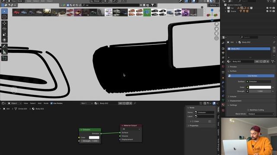Viewport: 277px width, 155px height.
Task: Click the asset search field containing car
Action: [x=110, y=5]
